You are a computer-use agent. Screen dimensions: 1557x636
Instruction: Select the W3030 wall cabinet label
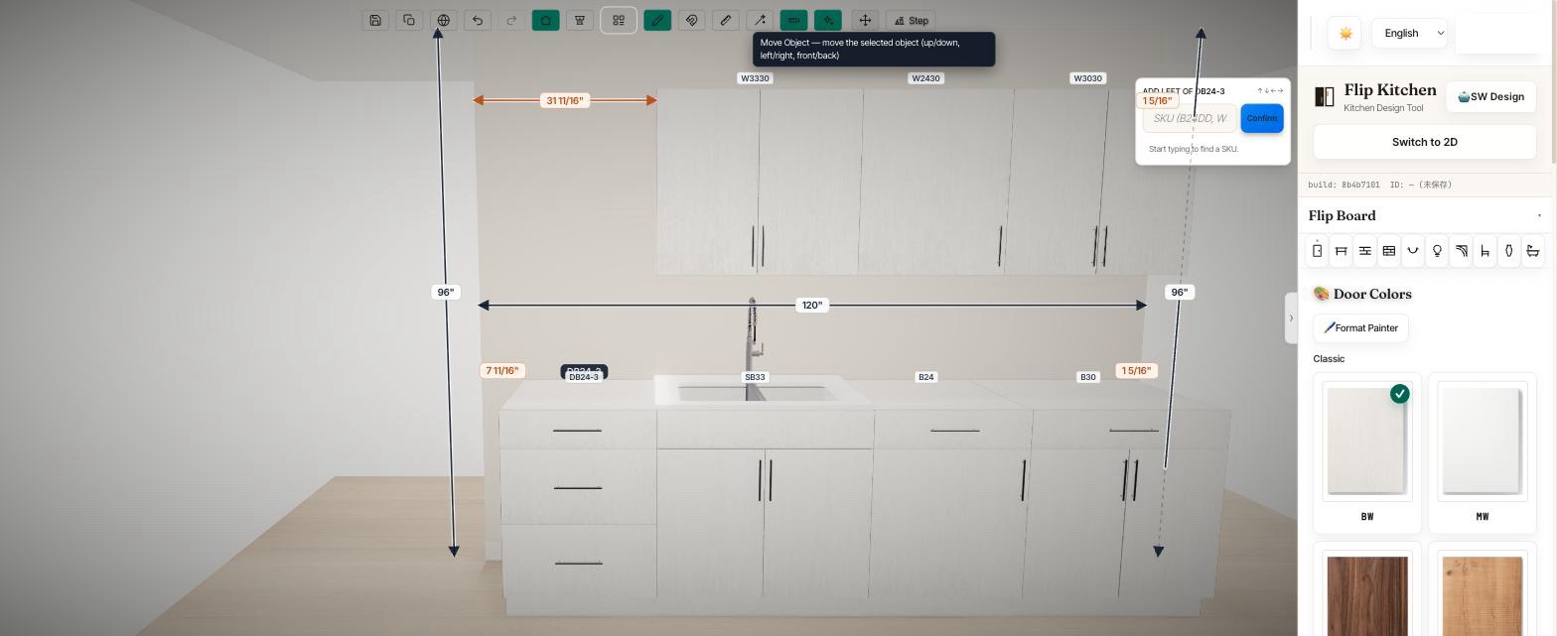coord(1088,78)
